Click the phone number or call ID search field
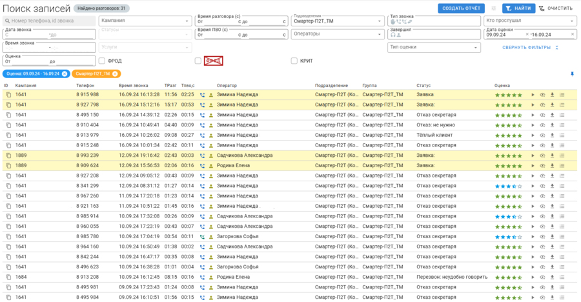581x302 pixels. tap(49, 21)
